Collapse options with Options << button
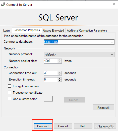The width and height of the screenshot is (118, 131). point(105,126)
